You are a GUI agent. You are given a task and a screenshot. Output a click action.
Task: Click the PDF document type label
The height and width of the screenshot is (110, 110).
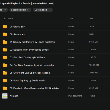75,96
